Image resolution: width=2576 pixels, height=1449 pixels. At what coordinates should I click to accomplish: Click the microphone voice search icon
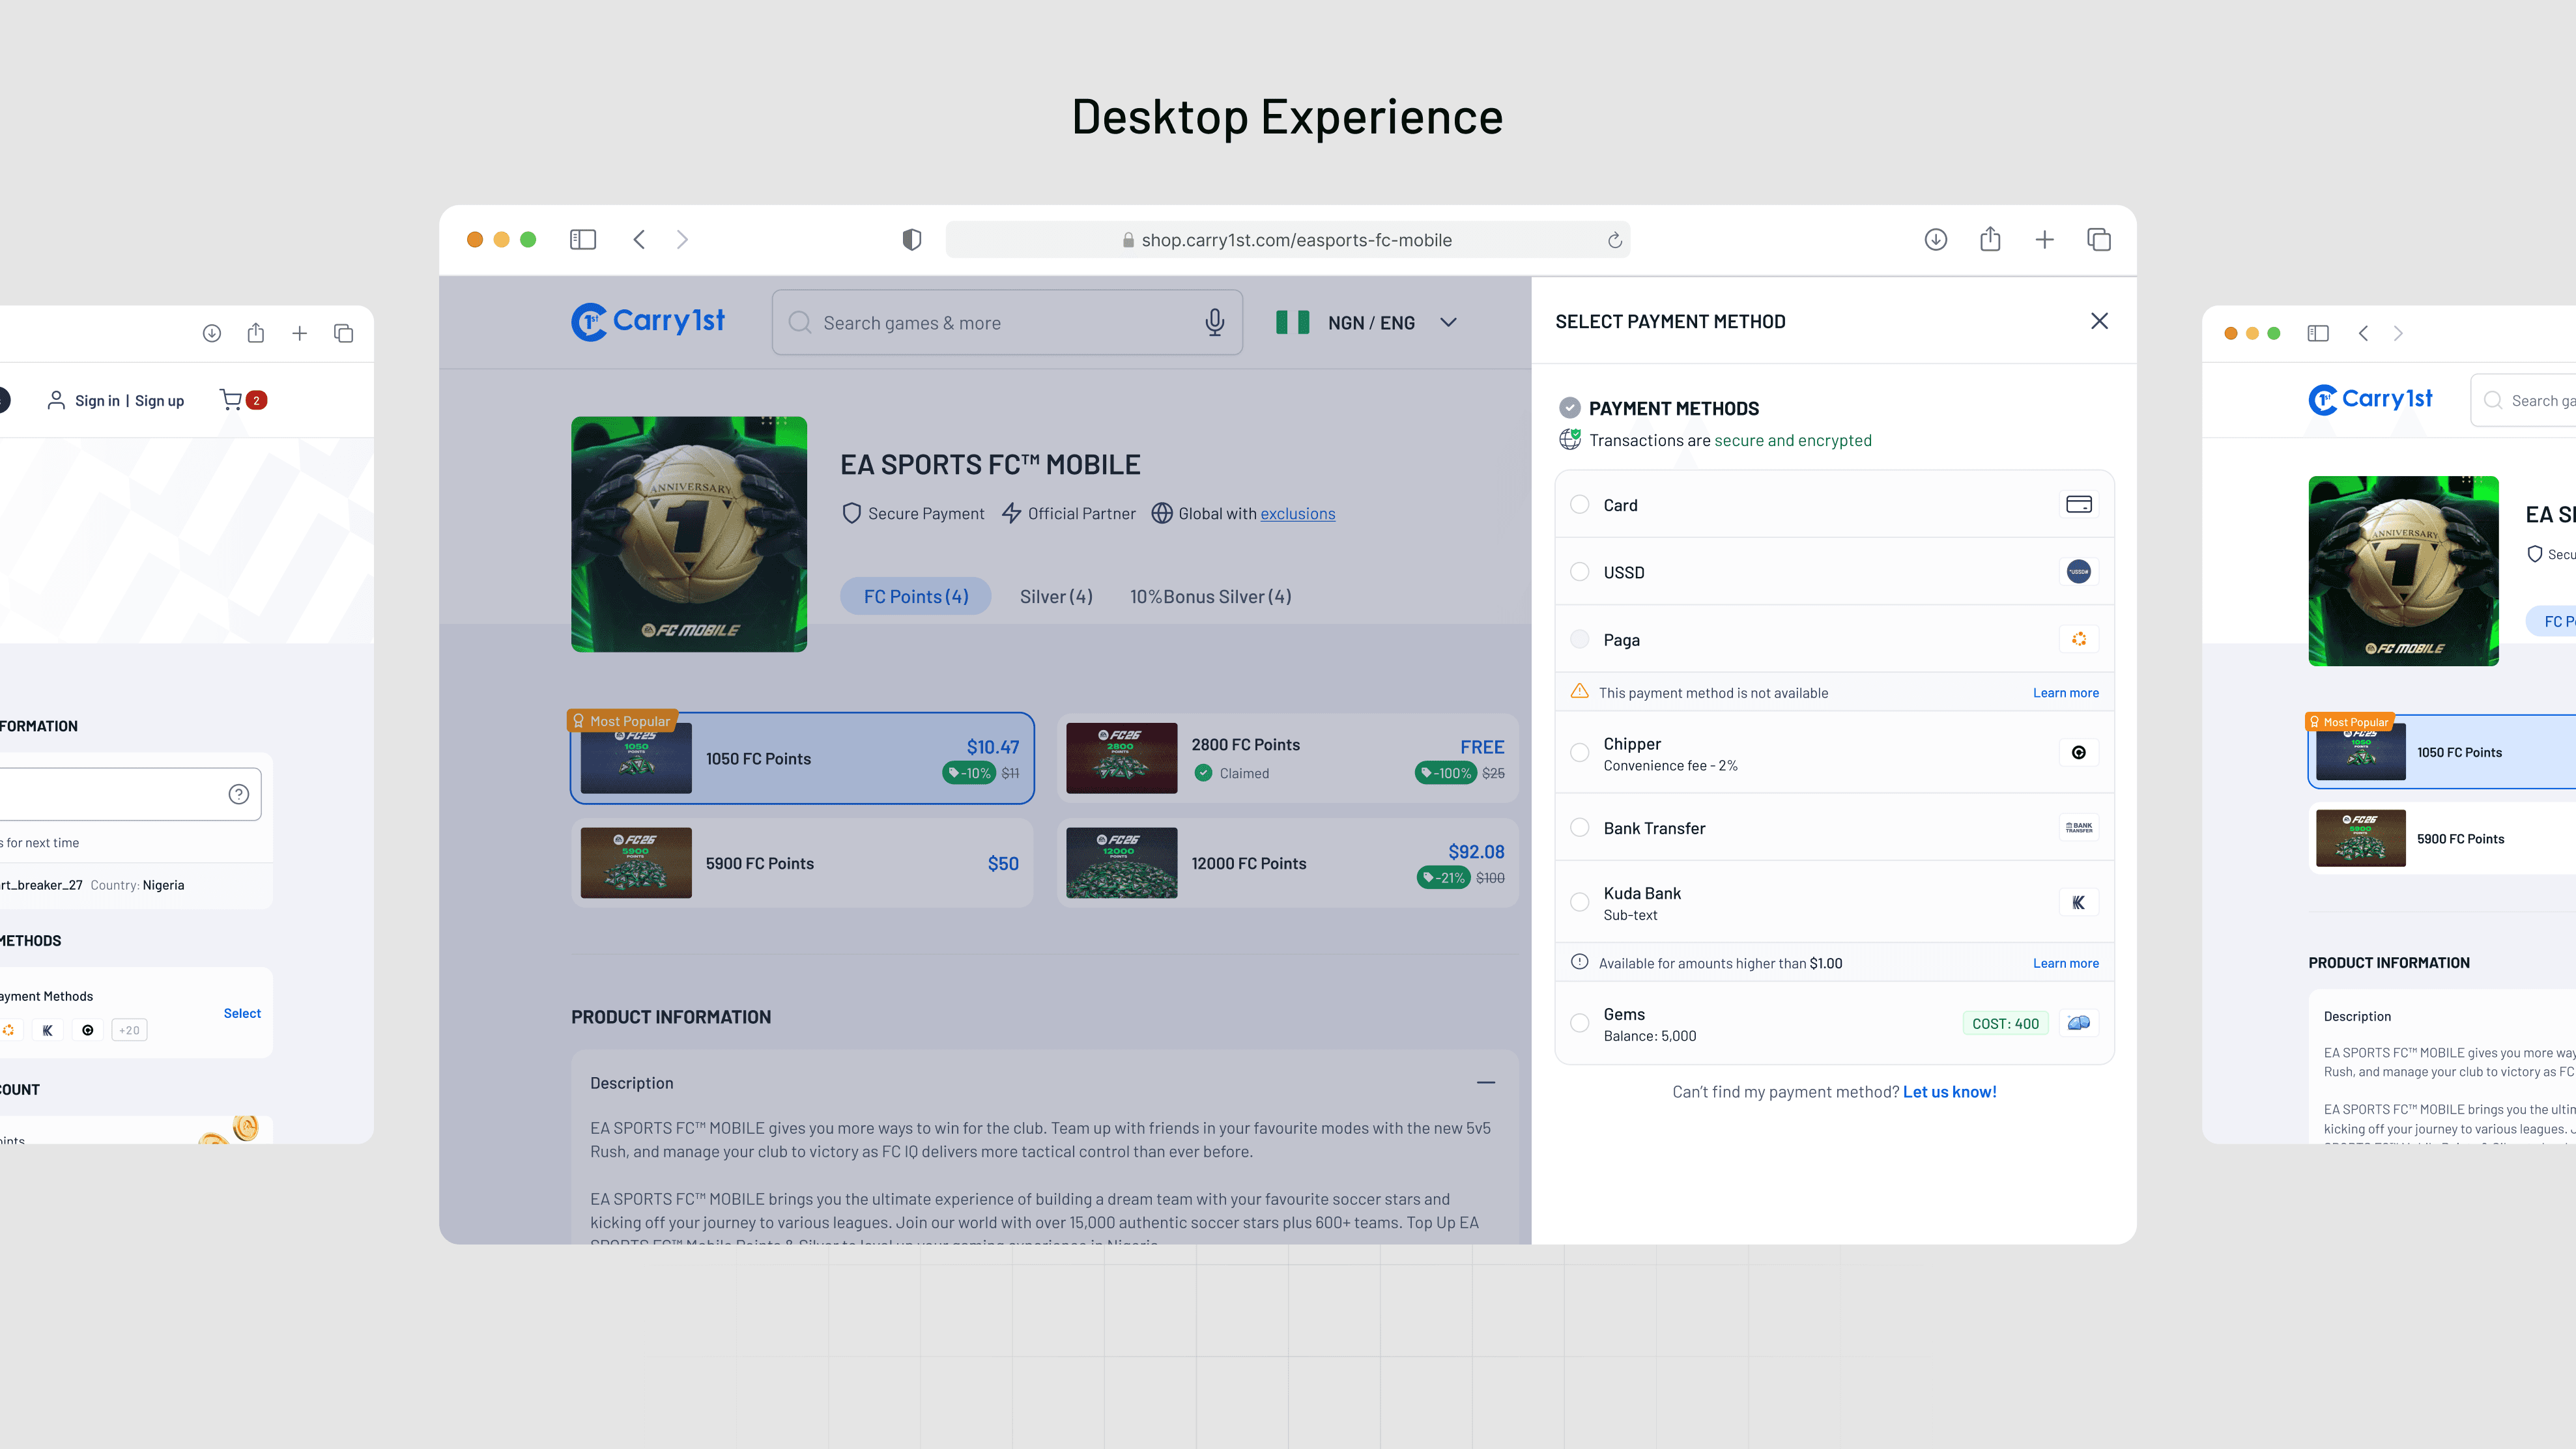pos(1214,322)
